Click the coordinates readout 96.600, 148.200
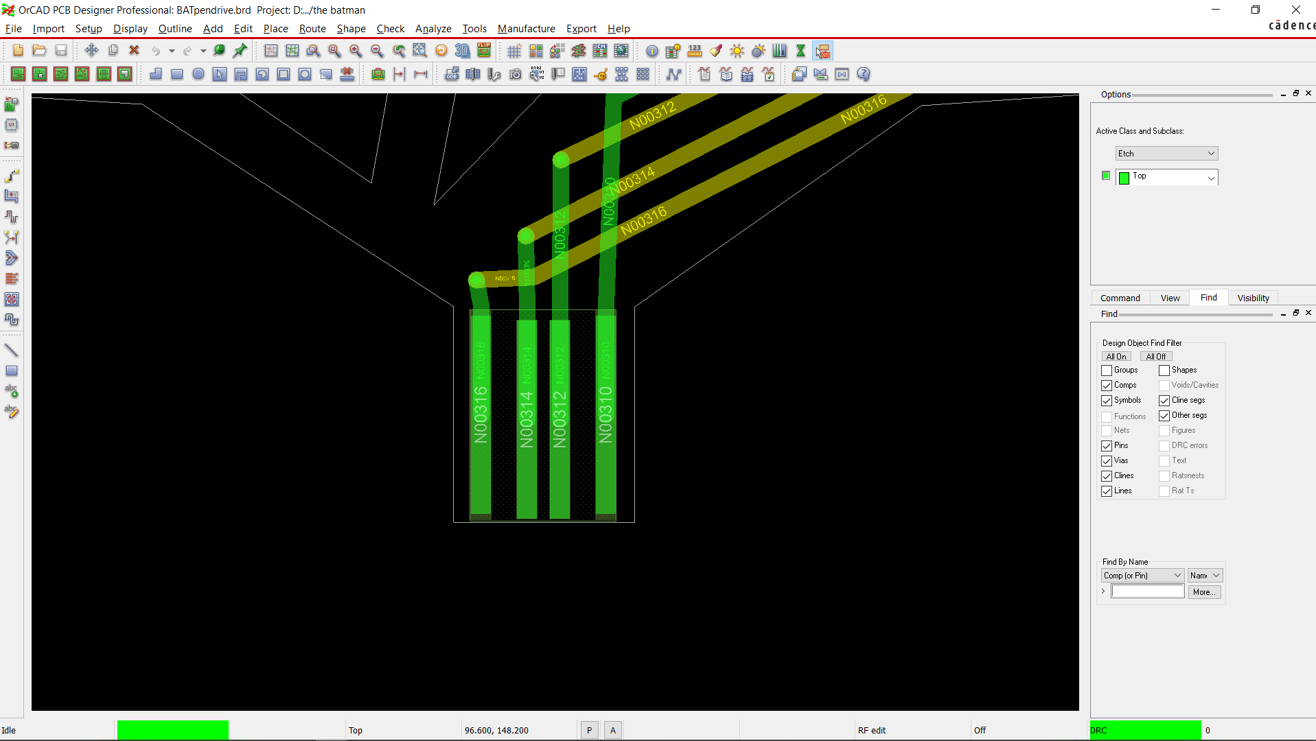 pos(496,731)
